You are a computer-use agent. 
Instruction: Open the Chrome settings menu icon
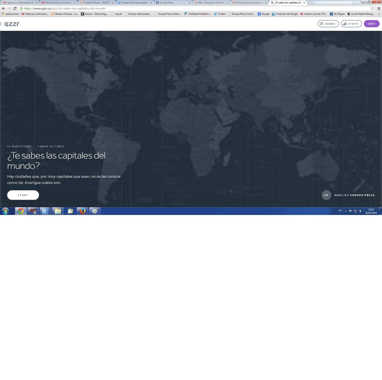click(x=378, y=9)
